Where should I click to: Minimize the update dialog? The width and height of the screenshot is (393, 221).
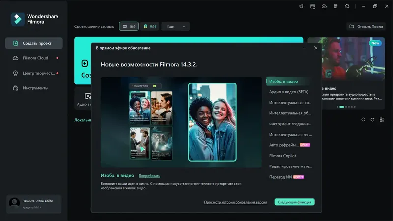point(304,48)
